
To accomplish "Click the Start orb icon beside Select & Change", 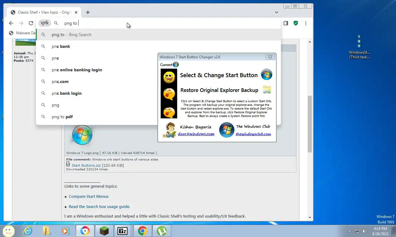I will pyautogui.click(x=266, y=75).
